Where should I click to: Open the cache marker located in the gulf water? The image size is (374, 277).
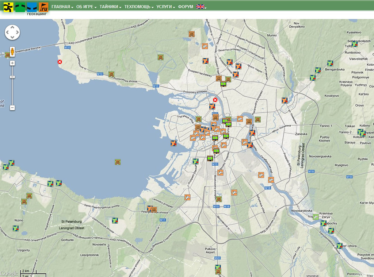[x=118, y=162]
